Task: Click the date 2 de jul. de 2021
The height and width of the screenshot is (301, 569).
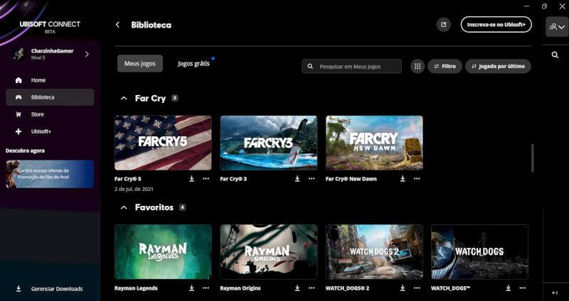Action: tap(134, 189)
